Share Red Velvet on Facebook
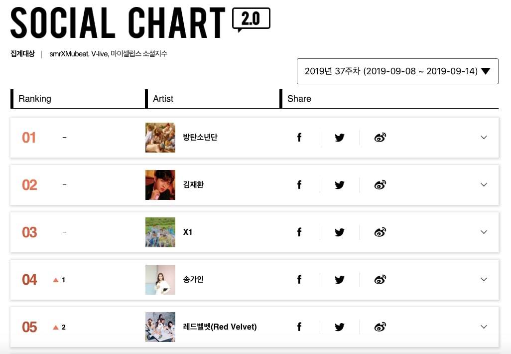Viewport: 511px width, 354px height. pos(299,327)
